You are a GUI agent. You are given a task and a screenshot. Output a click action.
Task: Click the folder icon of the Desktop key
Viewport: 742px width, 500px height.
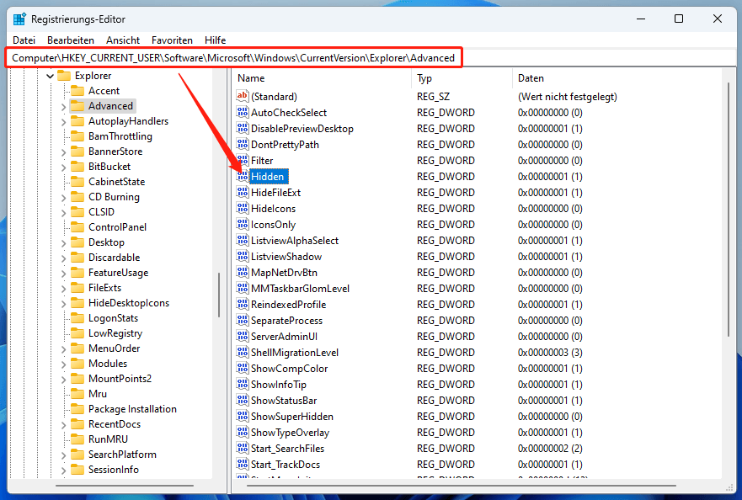click(x=77, y=242)
